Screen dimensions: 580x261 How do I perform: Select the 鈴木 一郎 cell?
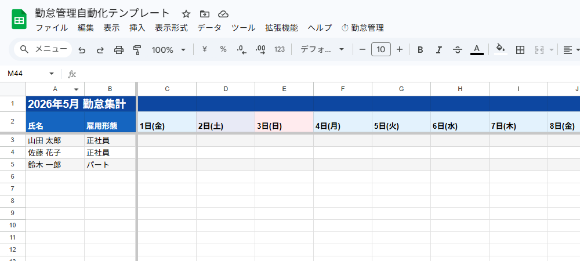click(55, 165)
